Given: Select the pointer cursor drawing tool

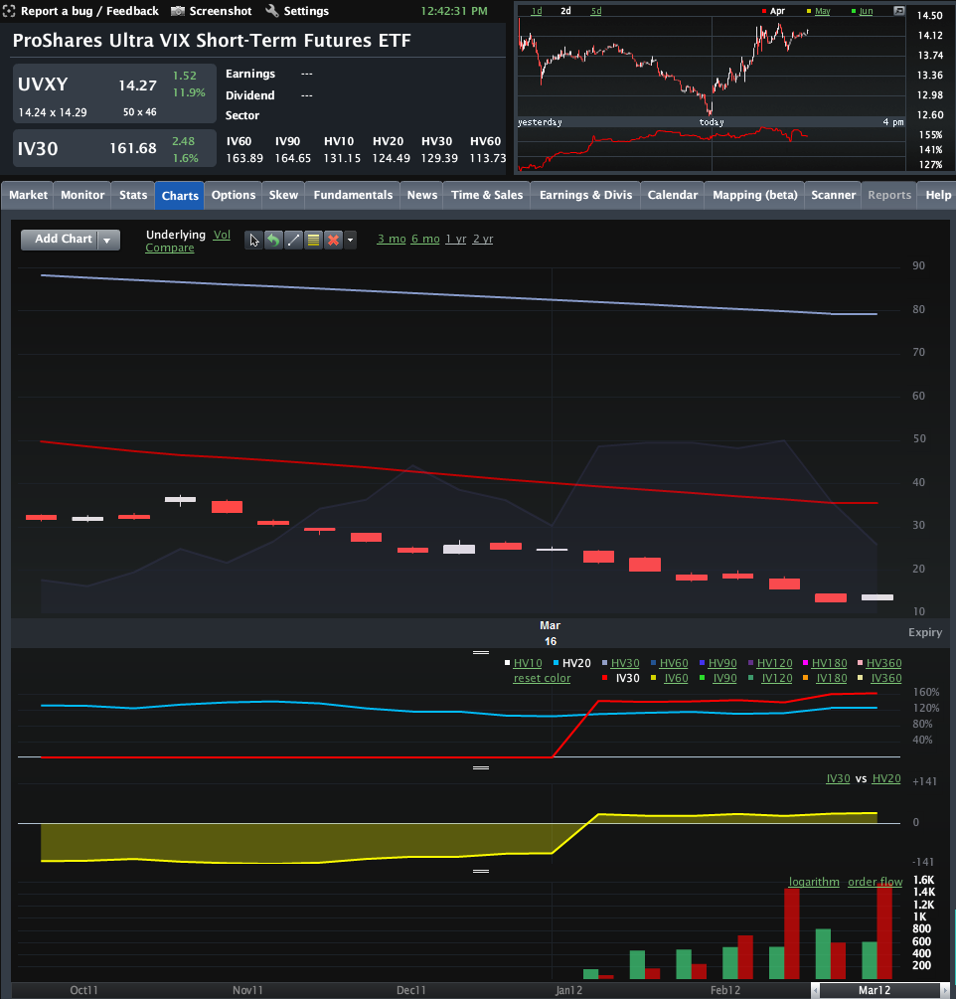Looking at the screenshot, I should pyautogui.click(x=254, y=241).
